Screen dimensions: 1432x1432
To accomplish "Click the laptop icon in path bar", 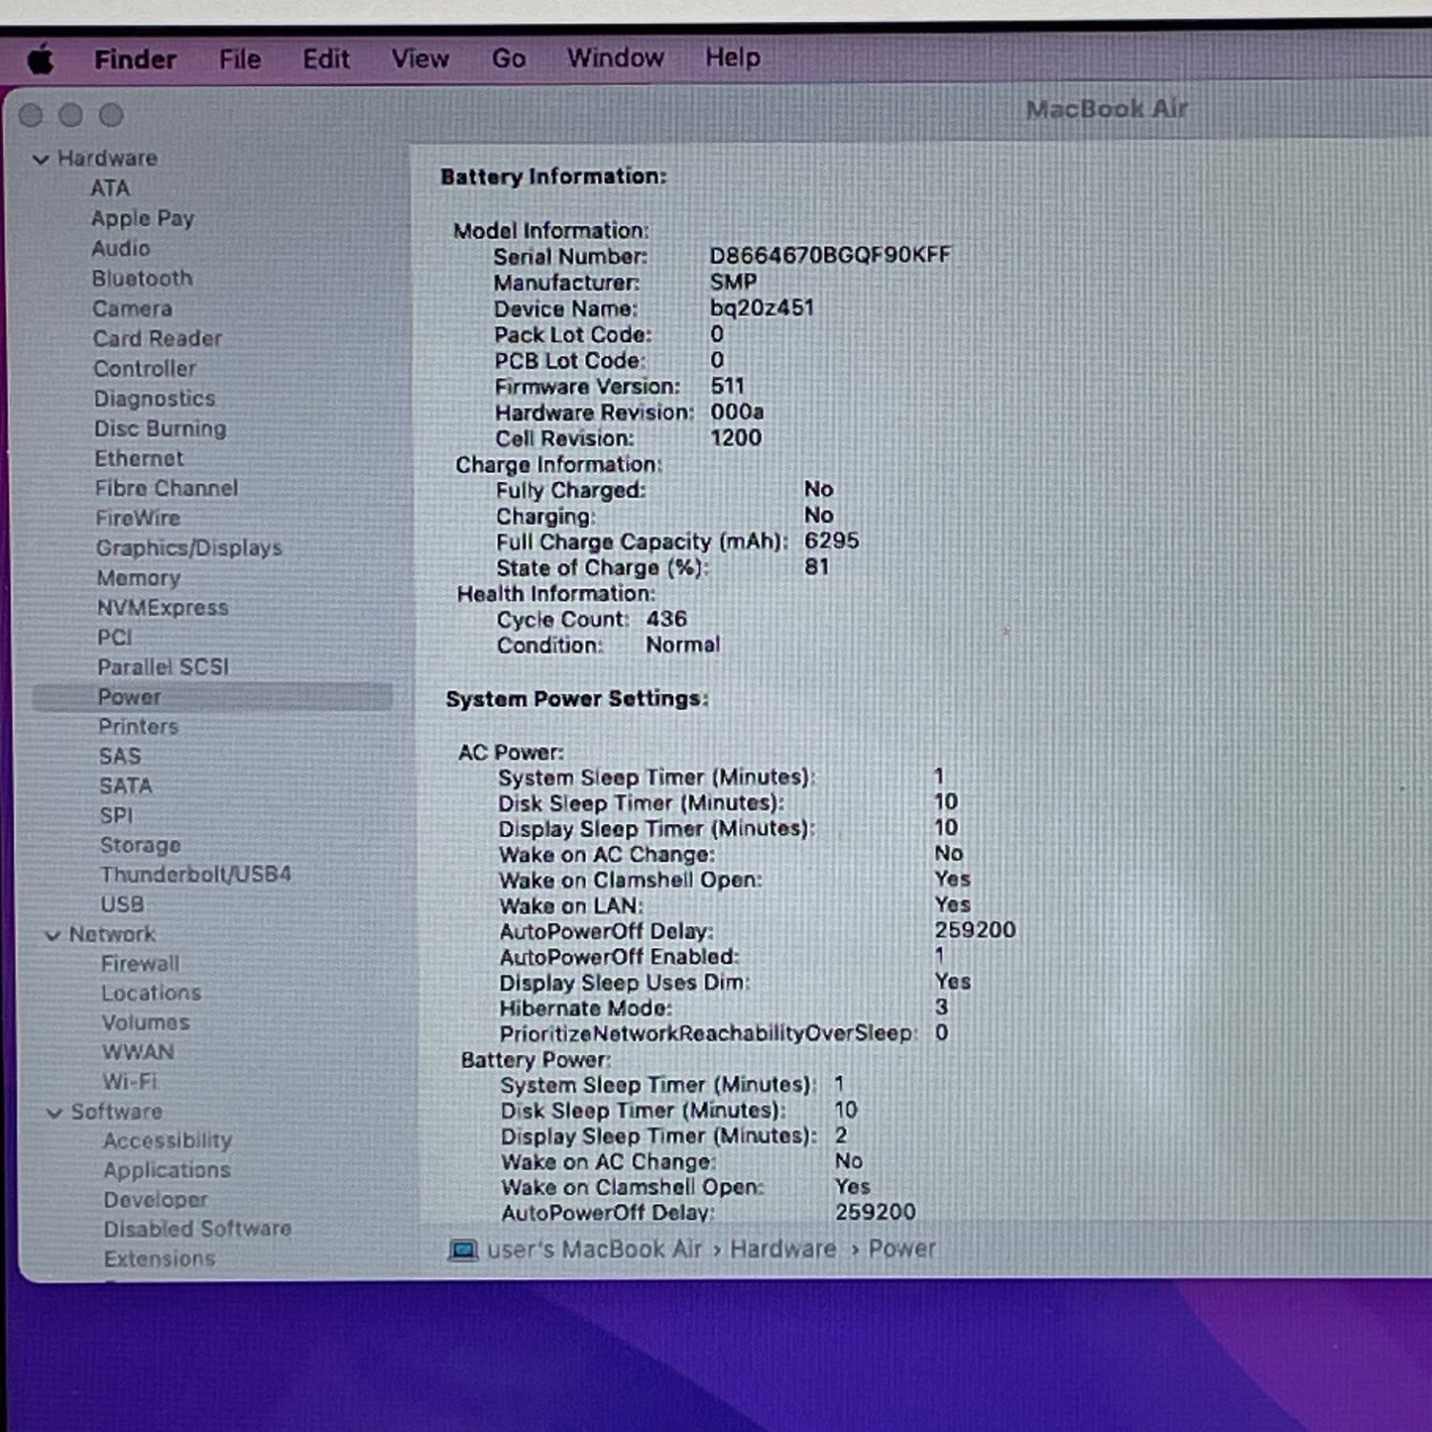I will [x=463, y=1250].
